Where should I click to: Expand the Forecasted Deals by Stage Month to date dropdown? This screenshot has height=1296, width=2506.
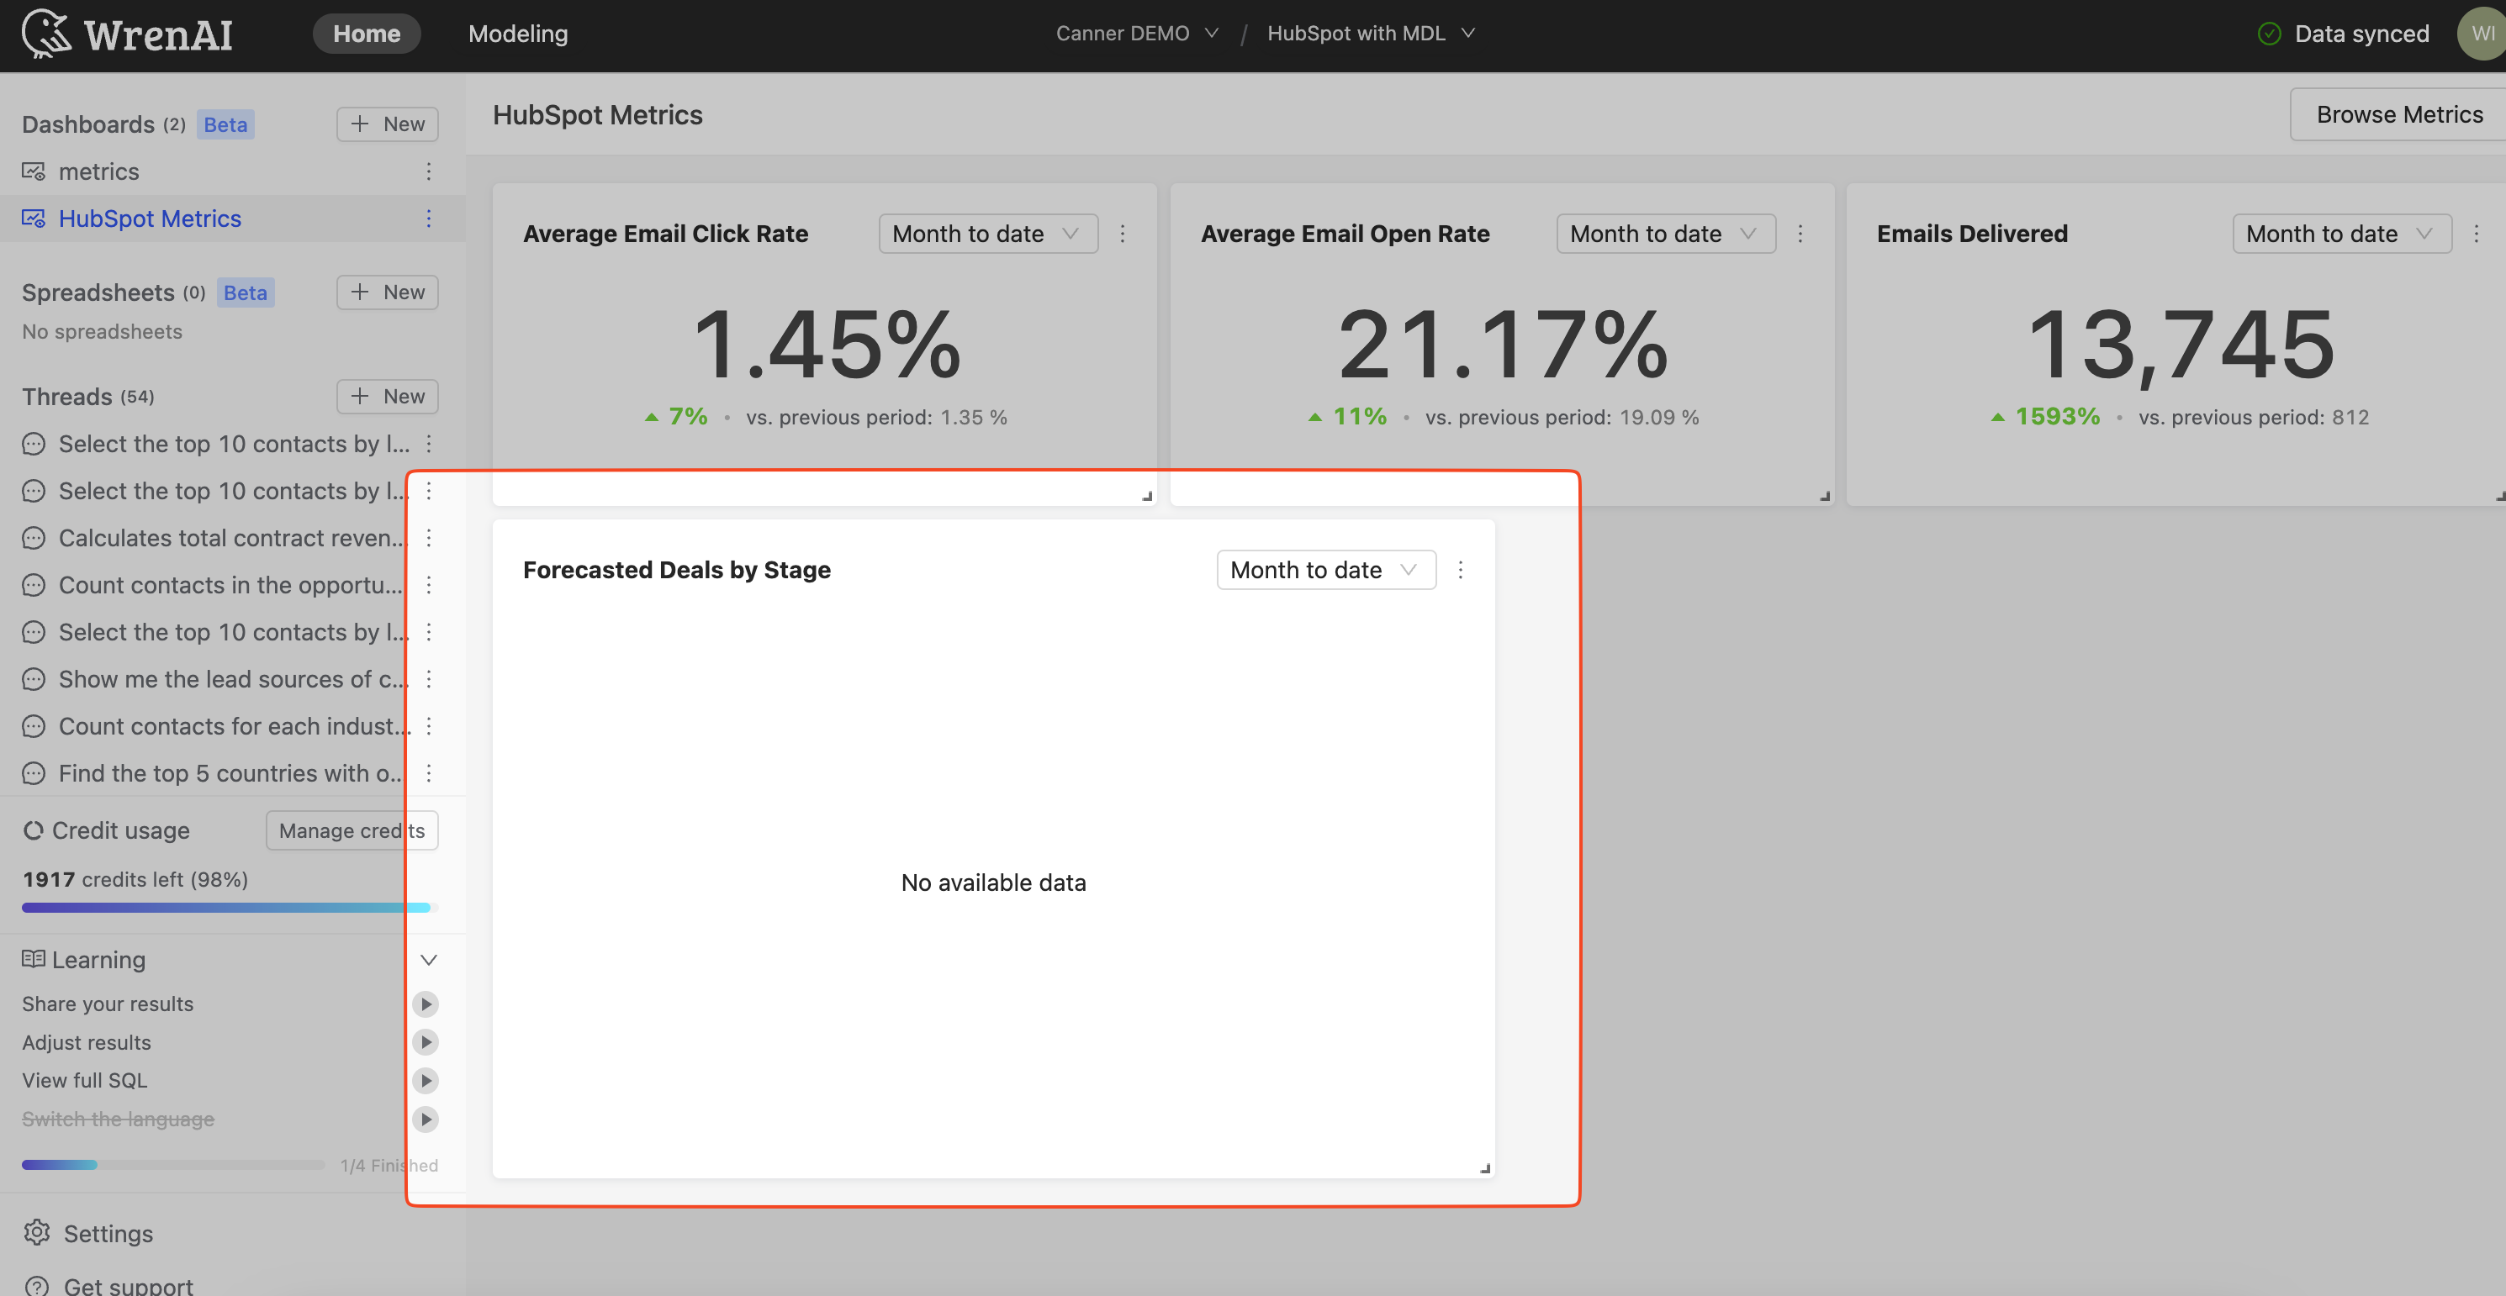[1323, 569]
